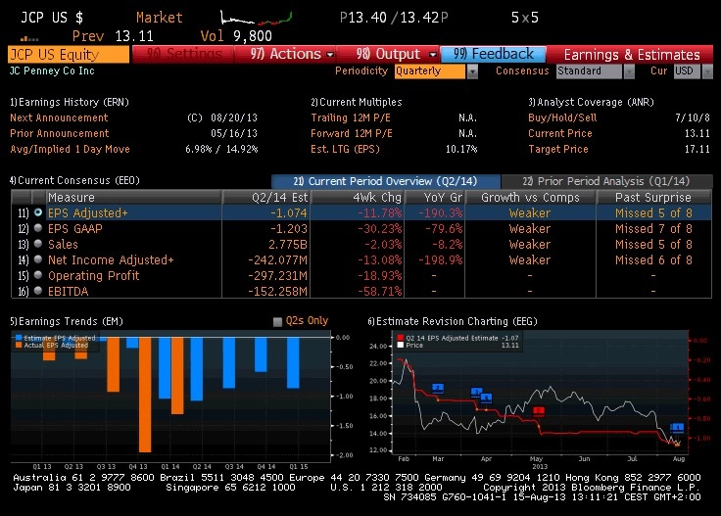Image resolution: width=721 pixels, height=516 pixels.
Task: Click the Target Price value 17.11
Action: pyautogui.click(x=697, y=149)
